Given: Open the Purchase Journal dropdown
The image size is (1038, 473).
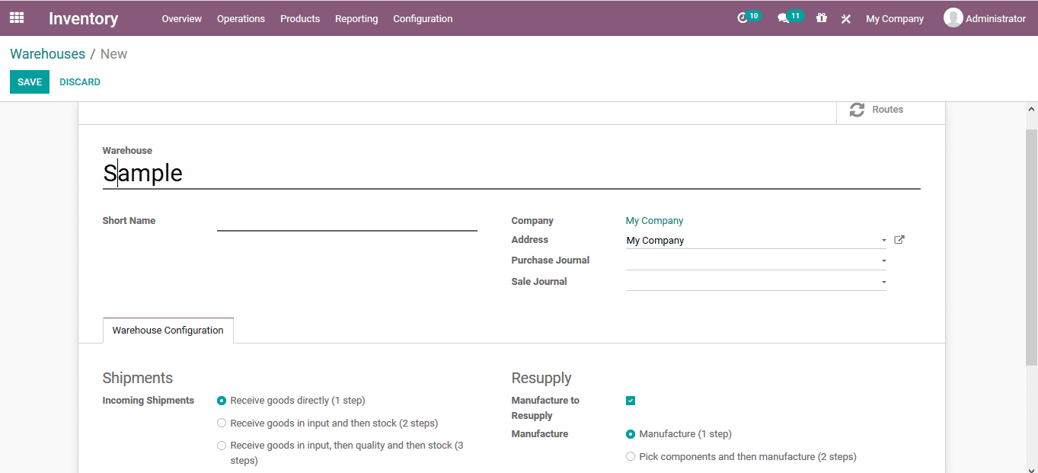Looking at the screenshot, I should coord(883,260).
